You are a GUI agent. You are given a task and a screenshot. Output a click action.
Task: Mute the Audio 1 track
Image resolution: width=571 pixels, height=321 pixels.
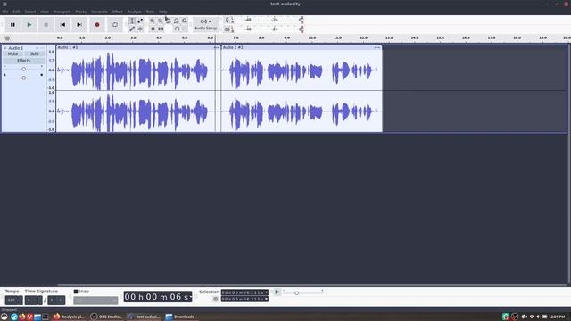click(x=12, y=53)
